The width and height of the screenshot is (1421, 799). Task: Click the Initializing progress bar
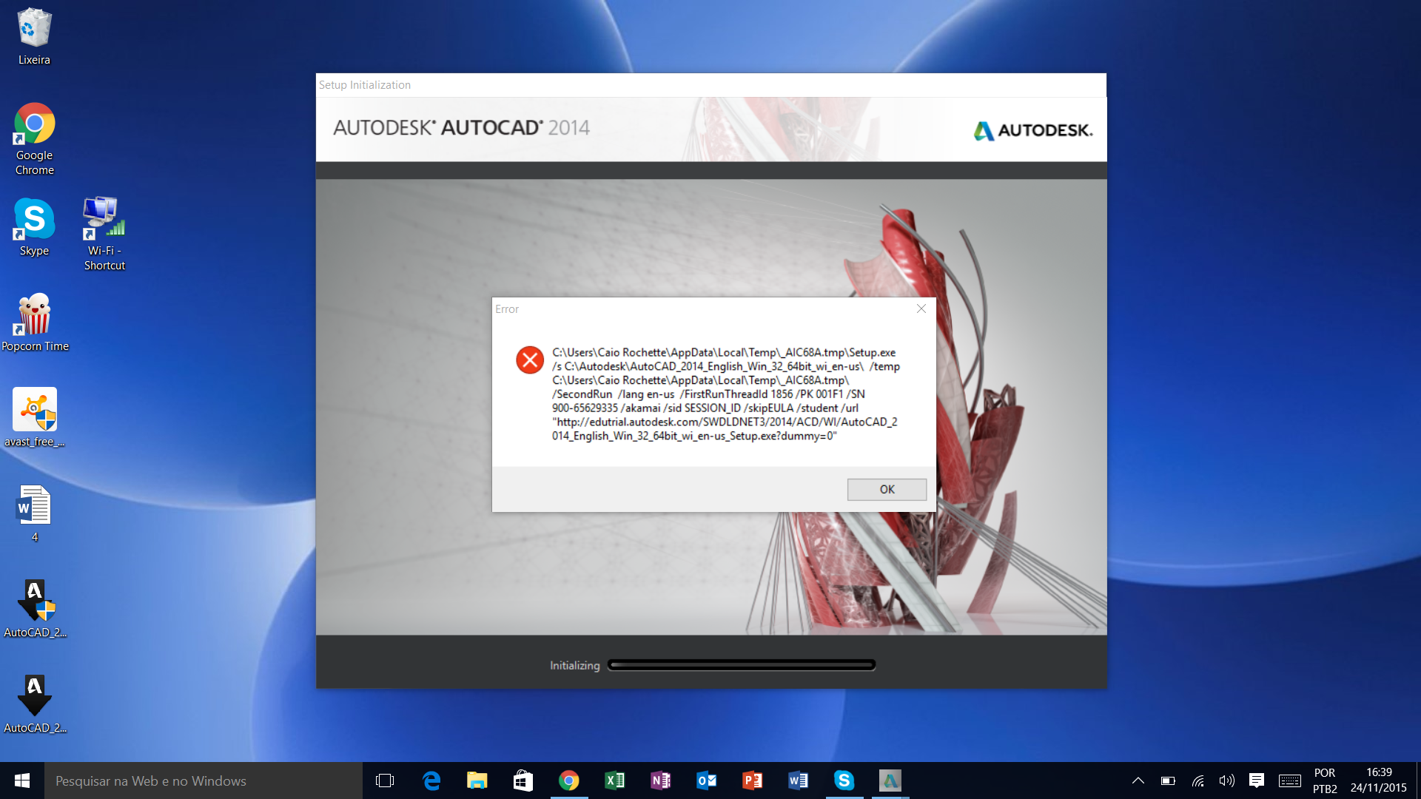(742, 665)
